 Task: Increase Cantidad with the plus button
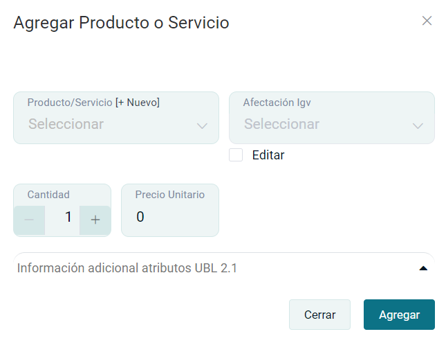95,220
